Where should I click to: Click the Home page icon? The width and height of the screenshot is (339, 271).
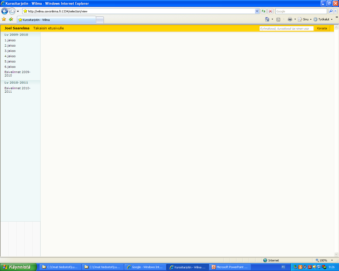tap(267, 19)
